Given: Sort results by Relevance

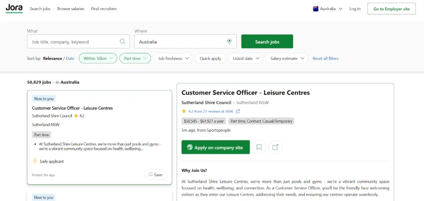Looking at the screenshot, I should [x=53, y=58].
